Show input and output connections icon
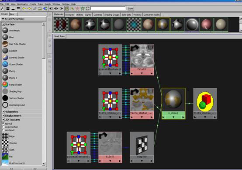The width and height of the screenshot is (242, 170). pyautogui.click(x=56, y=9)
